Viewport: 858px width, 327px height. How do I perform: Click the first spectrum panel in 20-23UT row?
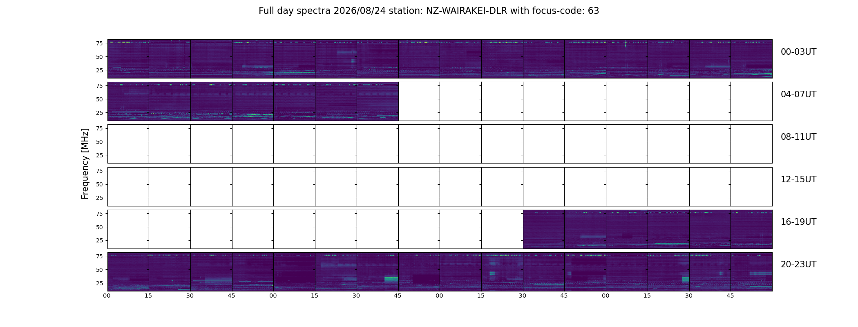(128, 272)
